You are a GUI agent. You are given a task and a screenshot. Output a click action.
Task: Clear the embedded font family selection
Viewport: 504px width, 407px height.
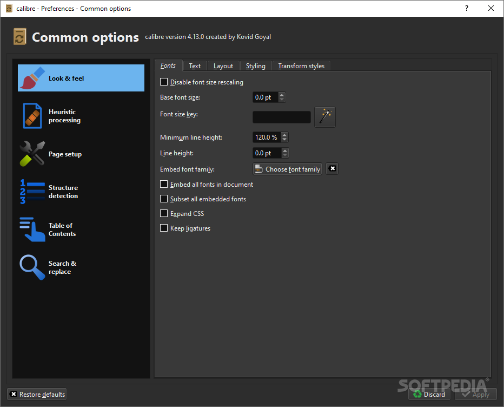[x=333, y=169]
